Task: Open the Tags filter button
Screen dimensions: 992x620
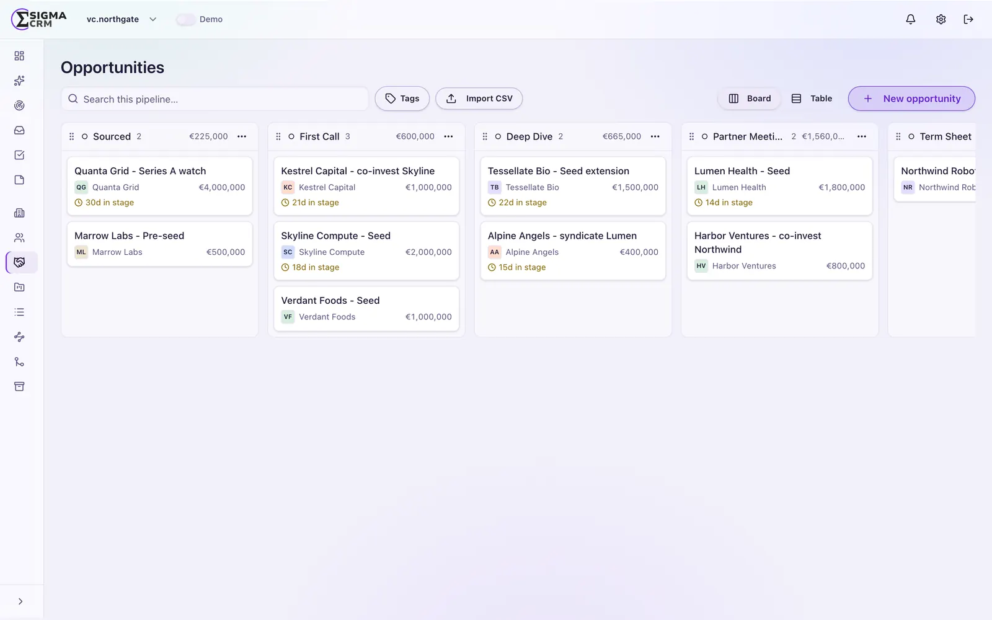Action: [402, 99]
